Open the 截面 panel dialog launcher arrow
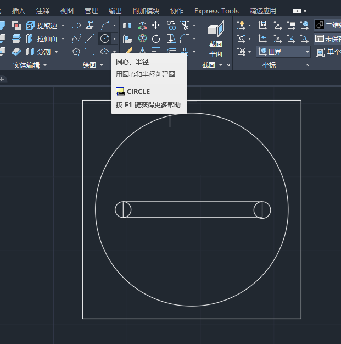 tap(228, 65)
